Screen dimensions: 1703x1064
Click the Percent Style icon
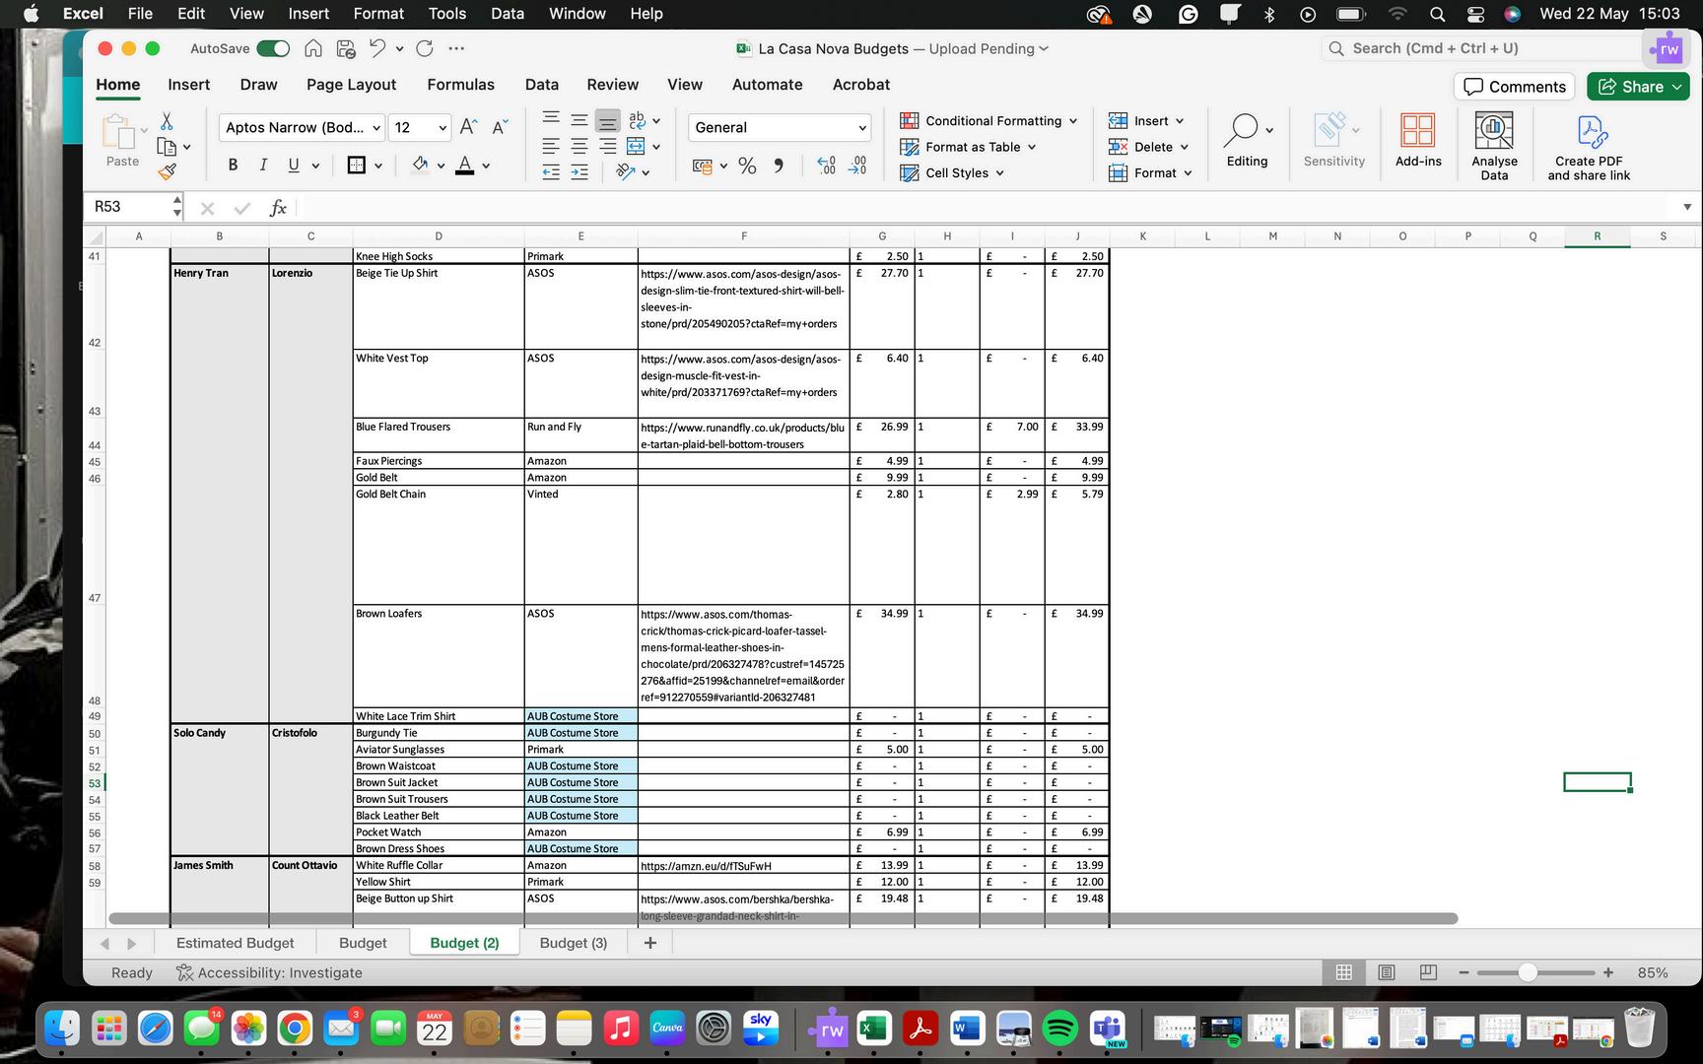(747, 166)
